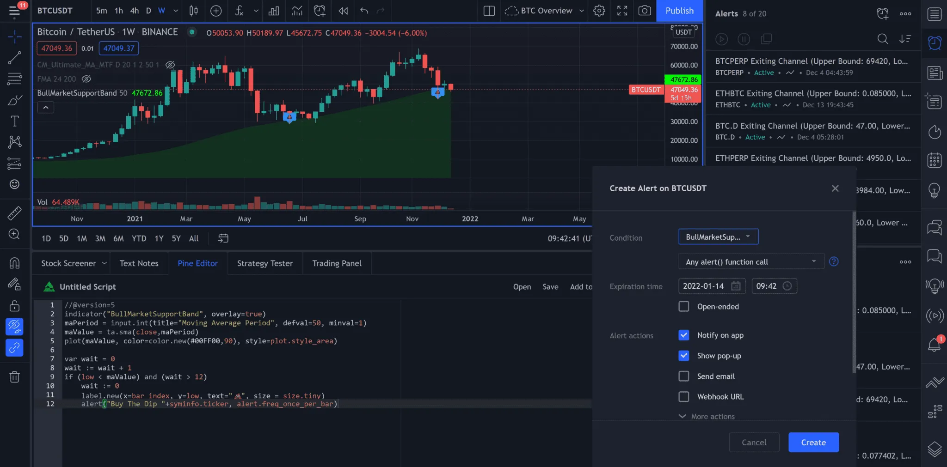
Task: Enable the Send email checkbox
Action: tap(683, 376)
